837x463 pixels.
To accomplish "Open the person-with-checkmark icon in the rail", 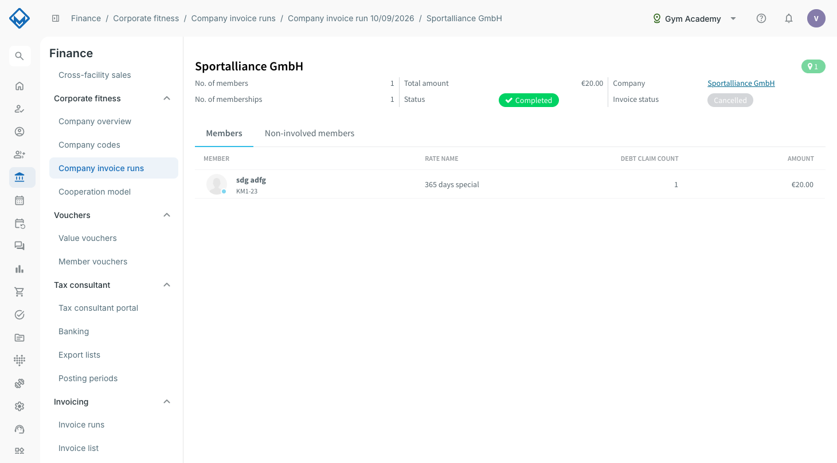I will 19,109.
